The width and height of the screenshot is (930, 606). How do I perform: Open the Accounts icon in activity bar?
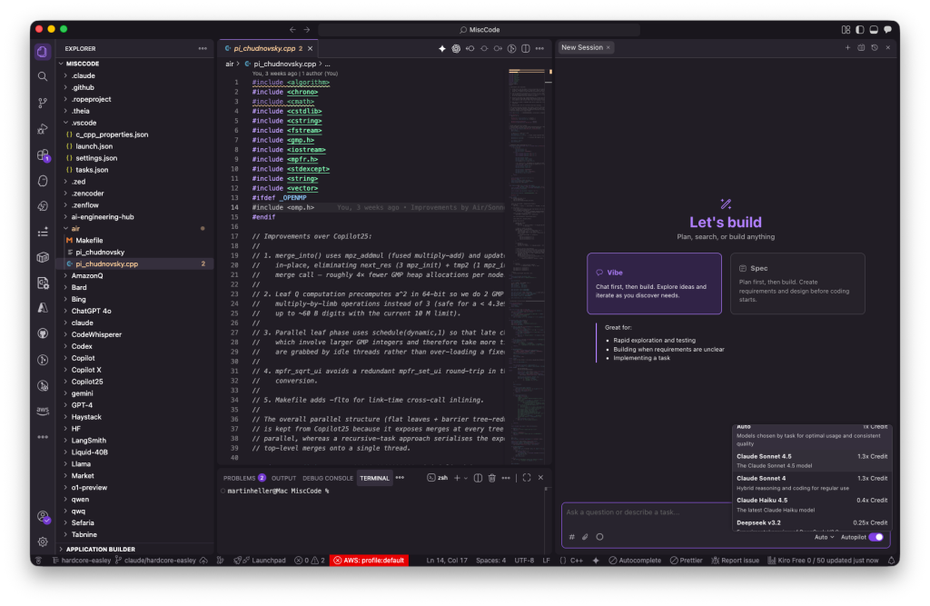click(x=43, y=516)
